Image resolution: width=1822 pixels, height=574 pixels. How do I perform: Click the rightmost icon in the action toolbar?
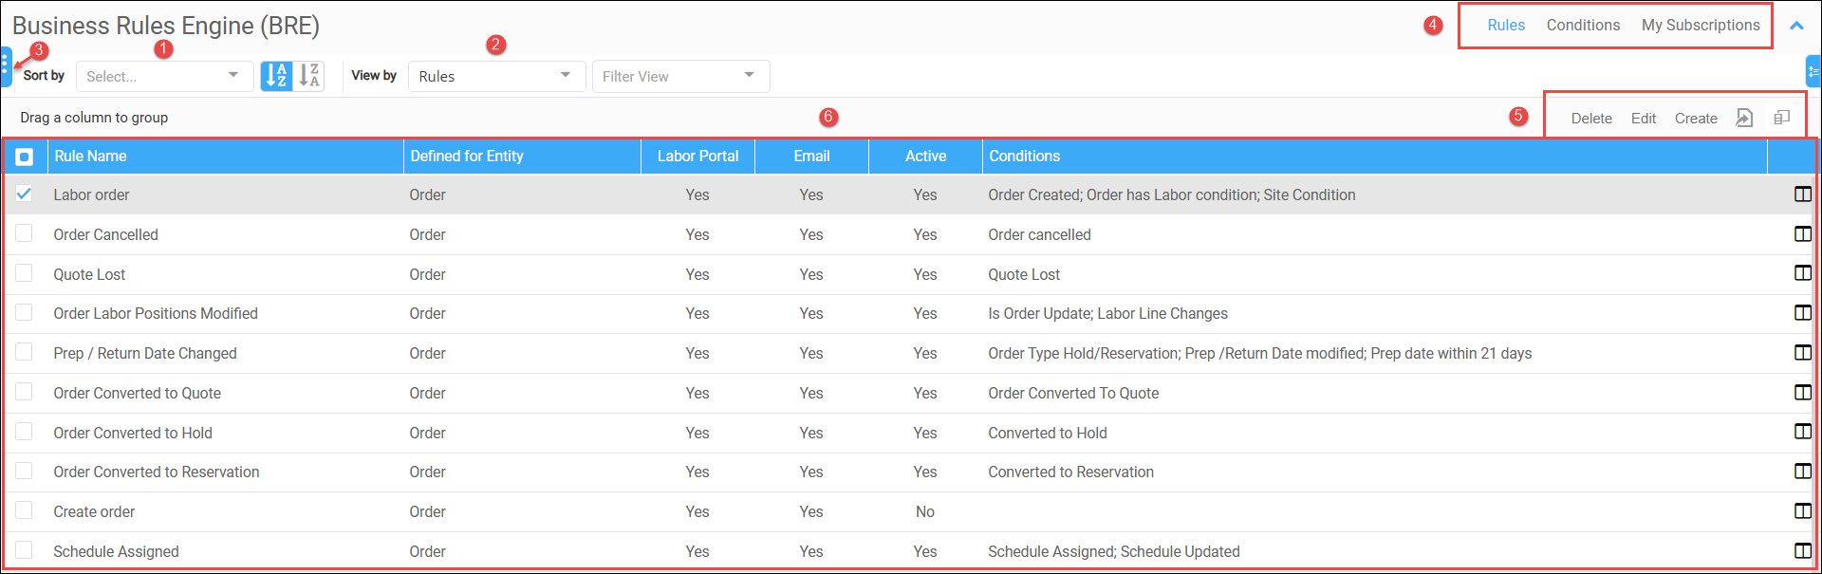(x=1782, y=118)
